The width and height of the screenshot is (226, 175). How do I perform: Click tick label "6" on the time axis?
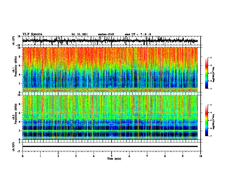point(130,156)
